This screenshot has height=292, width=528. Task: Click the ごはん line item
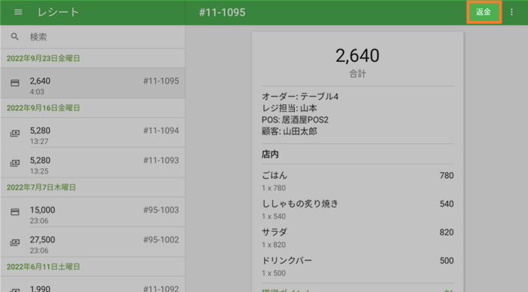coord(358,181)
